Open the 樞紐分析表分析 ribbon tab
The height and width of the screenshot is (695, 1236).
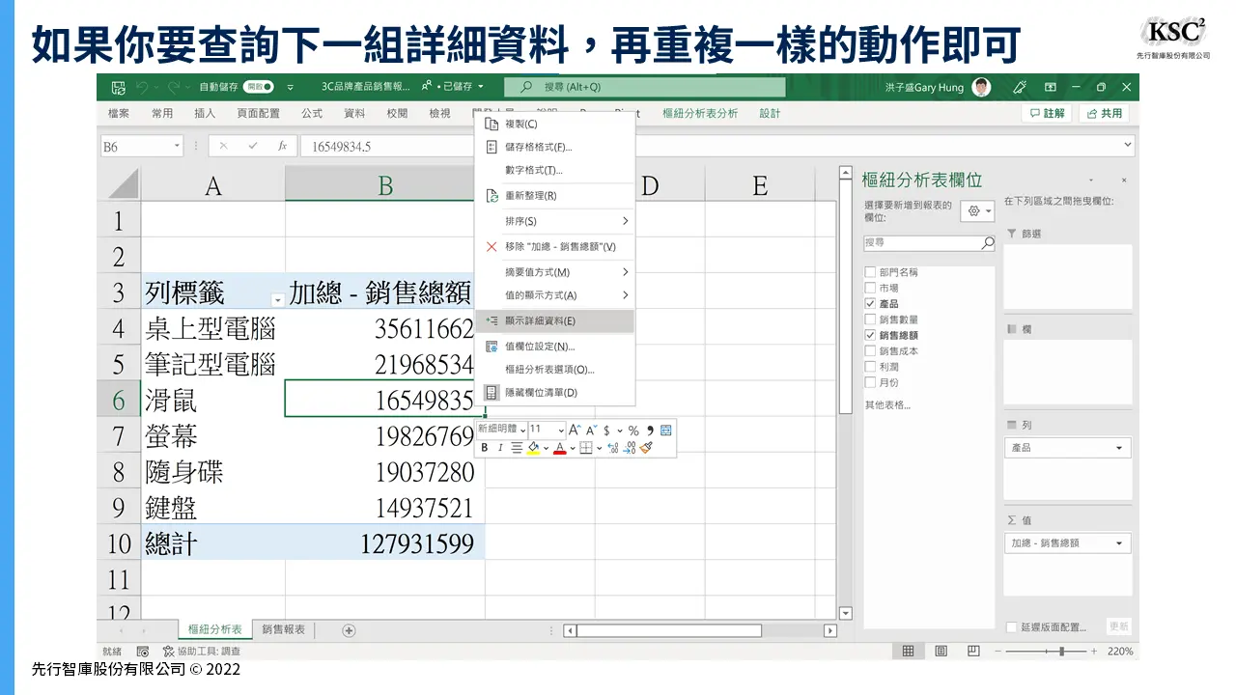(700, 113)
